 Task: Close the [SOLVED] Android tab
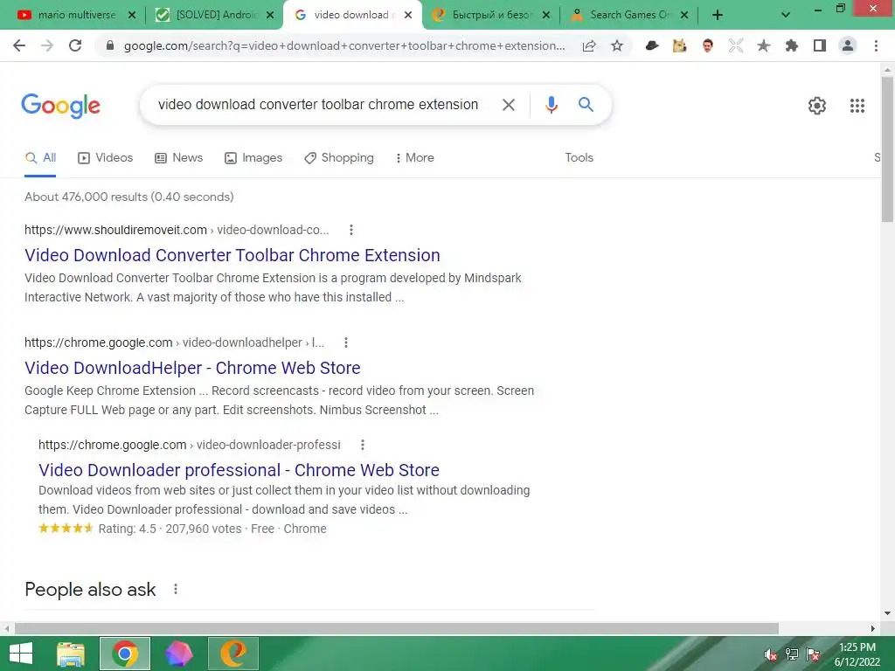click(x=271, y=15)
